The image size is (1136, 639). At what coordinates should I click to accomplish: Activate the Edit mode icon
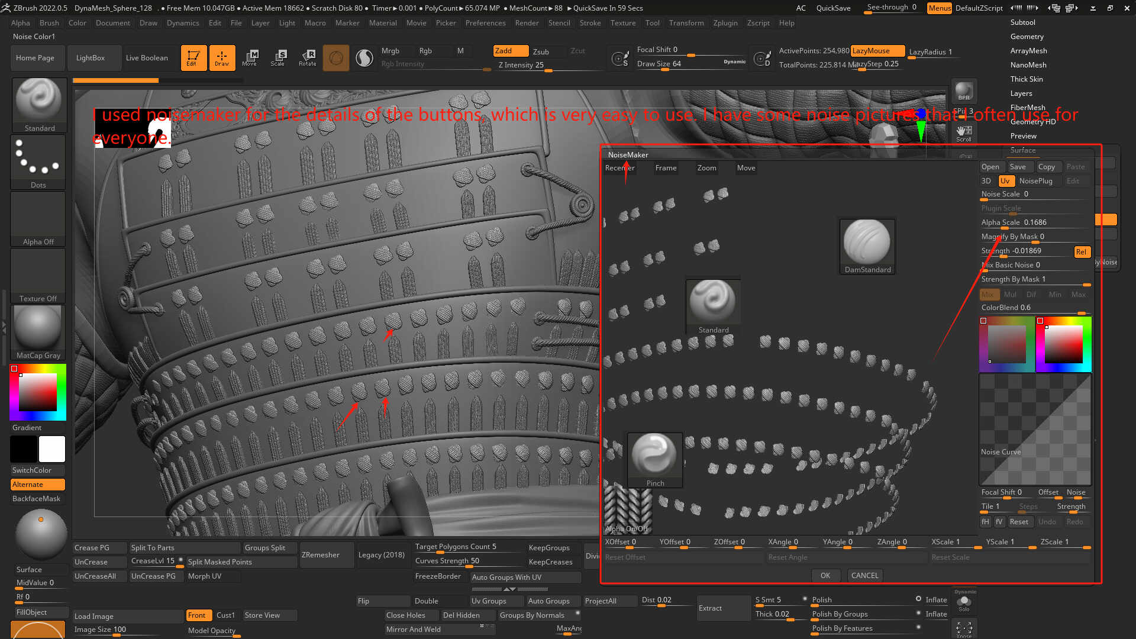(x=193, y=57)
